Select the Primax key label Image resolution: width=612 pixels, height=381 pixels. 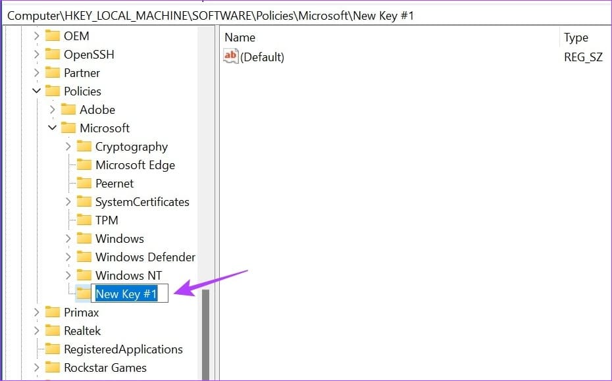click(81, 312)
